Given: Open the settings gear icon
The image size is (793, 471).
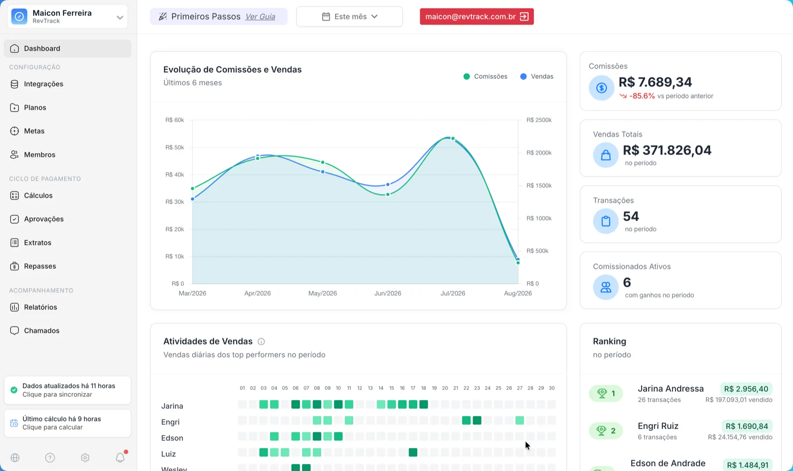Looking at the screenshot, I should pos(85,458).
